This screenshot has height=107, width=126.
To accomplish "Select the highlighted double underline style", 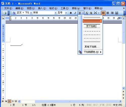I will (x=92, y=21).
